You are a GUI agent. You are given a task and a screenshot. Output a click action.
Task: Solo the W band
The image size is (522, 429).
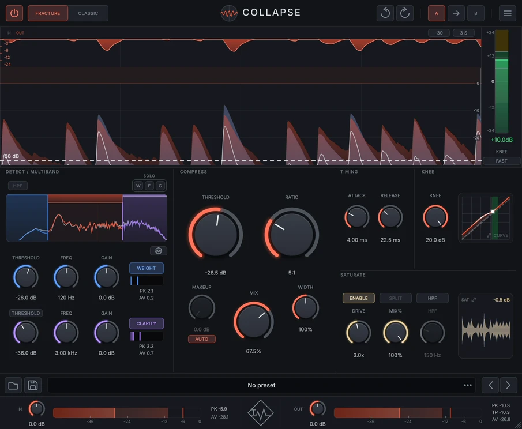click(x=138, y=186)
